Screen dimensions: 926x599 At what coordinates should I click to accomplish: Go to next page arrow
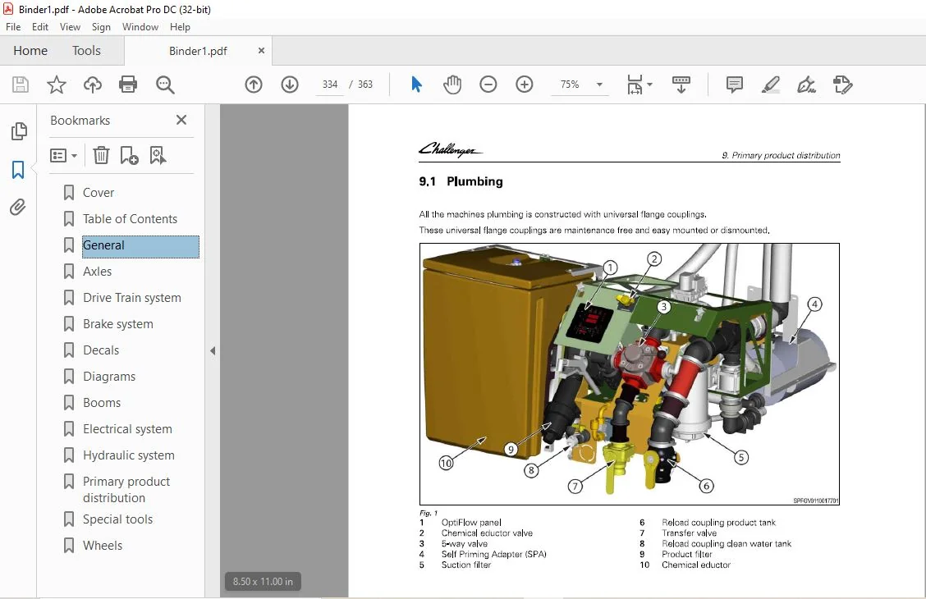(289, 85)
